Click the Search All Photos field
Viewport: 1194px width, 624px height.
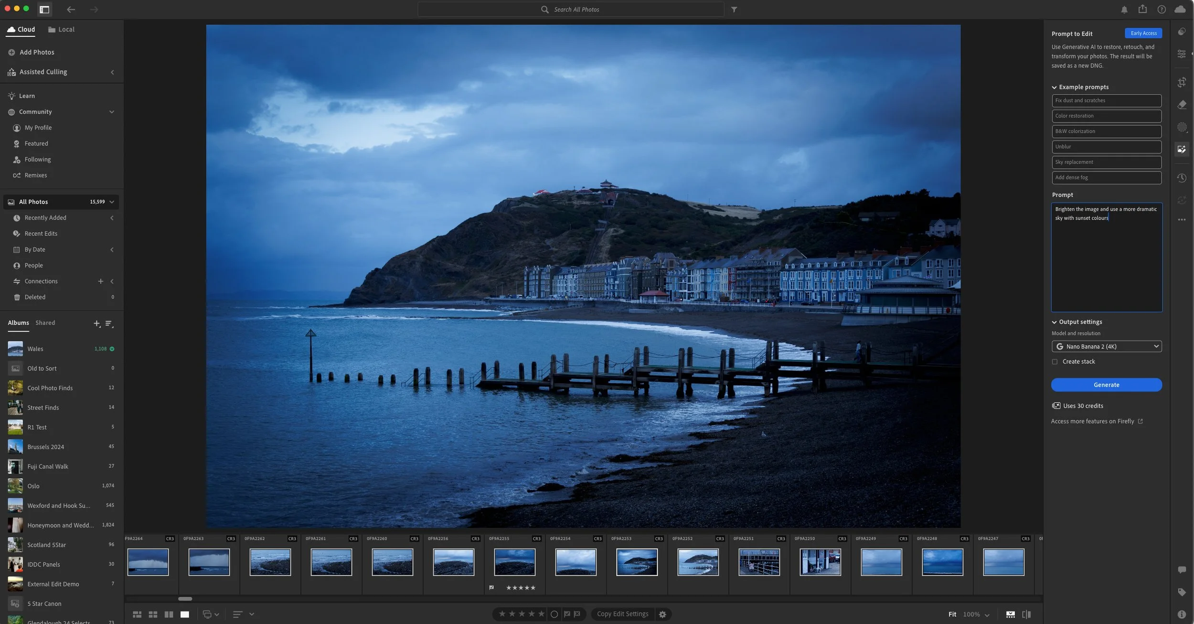(571, 10)
